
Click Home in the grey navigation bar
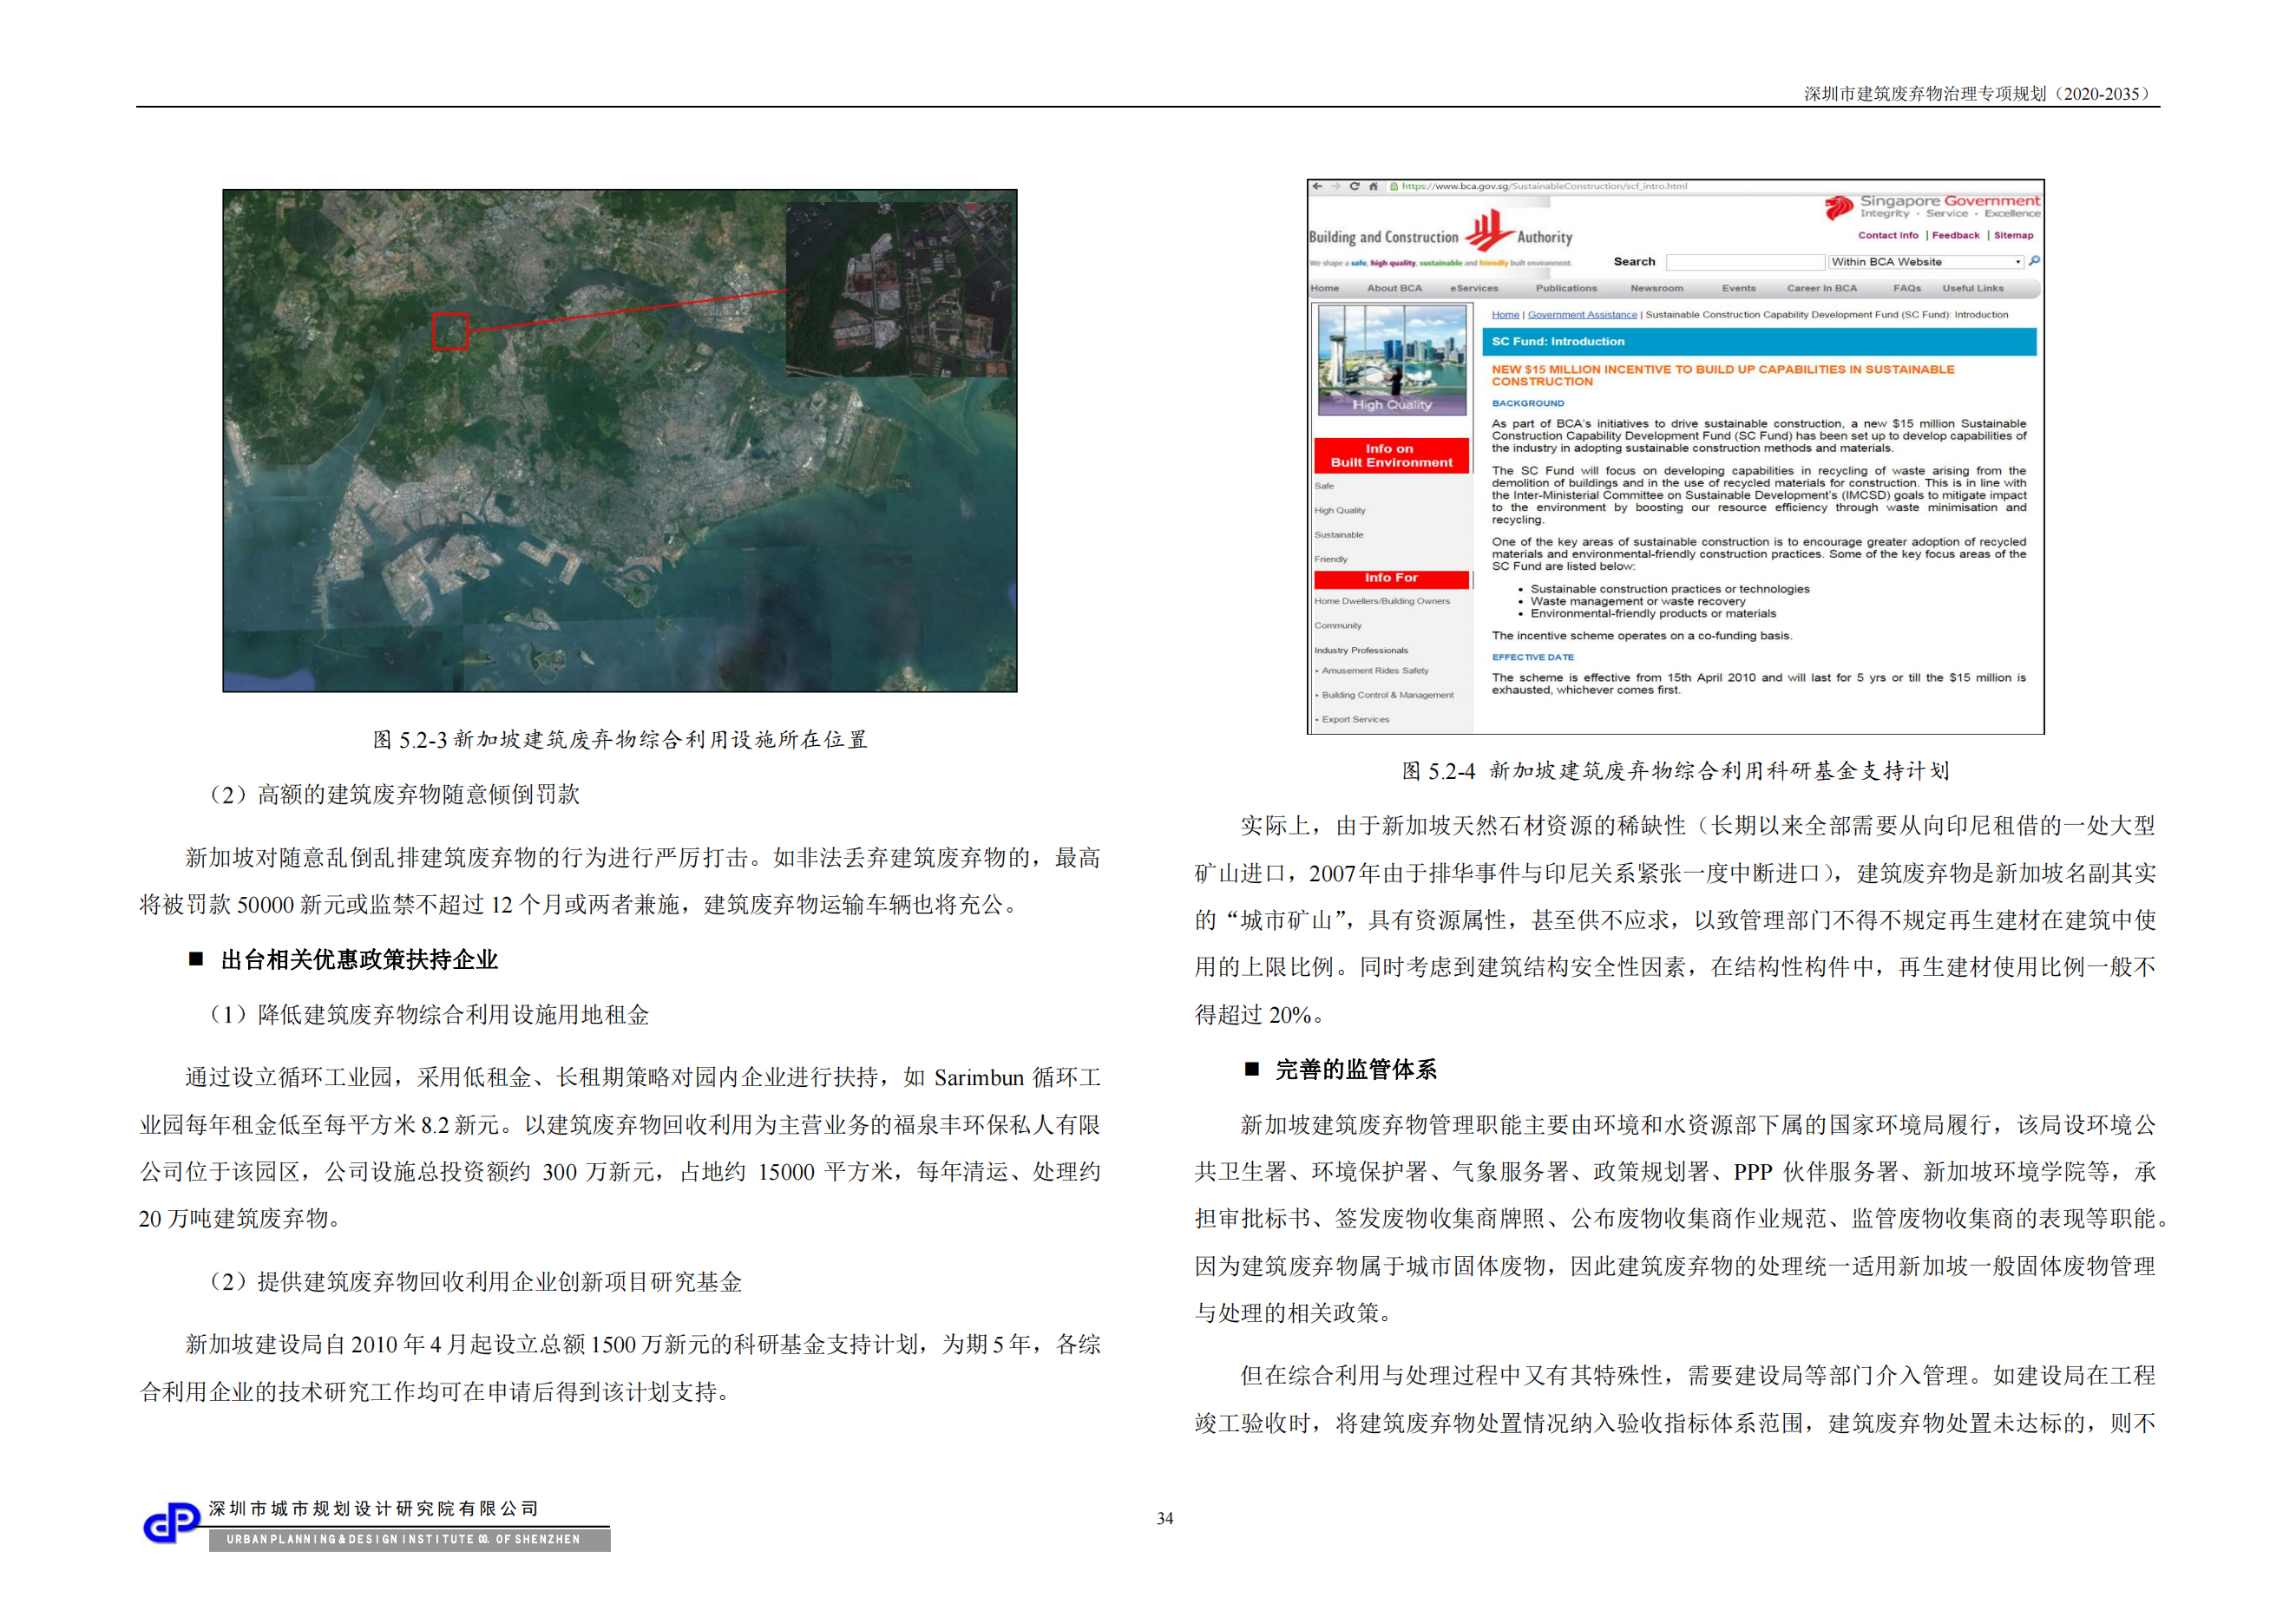[x=1325, y=288]
